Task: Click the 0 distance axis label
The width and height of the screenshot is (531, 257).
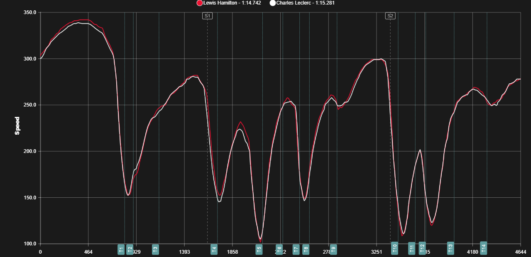Action: [x=40, y=252]
